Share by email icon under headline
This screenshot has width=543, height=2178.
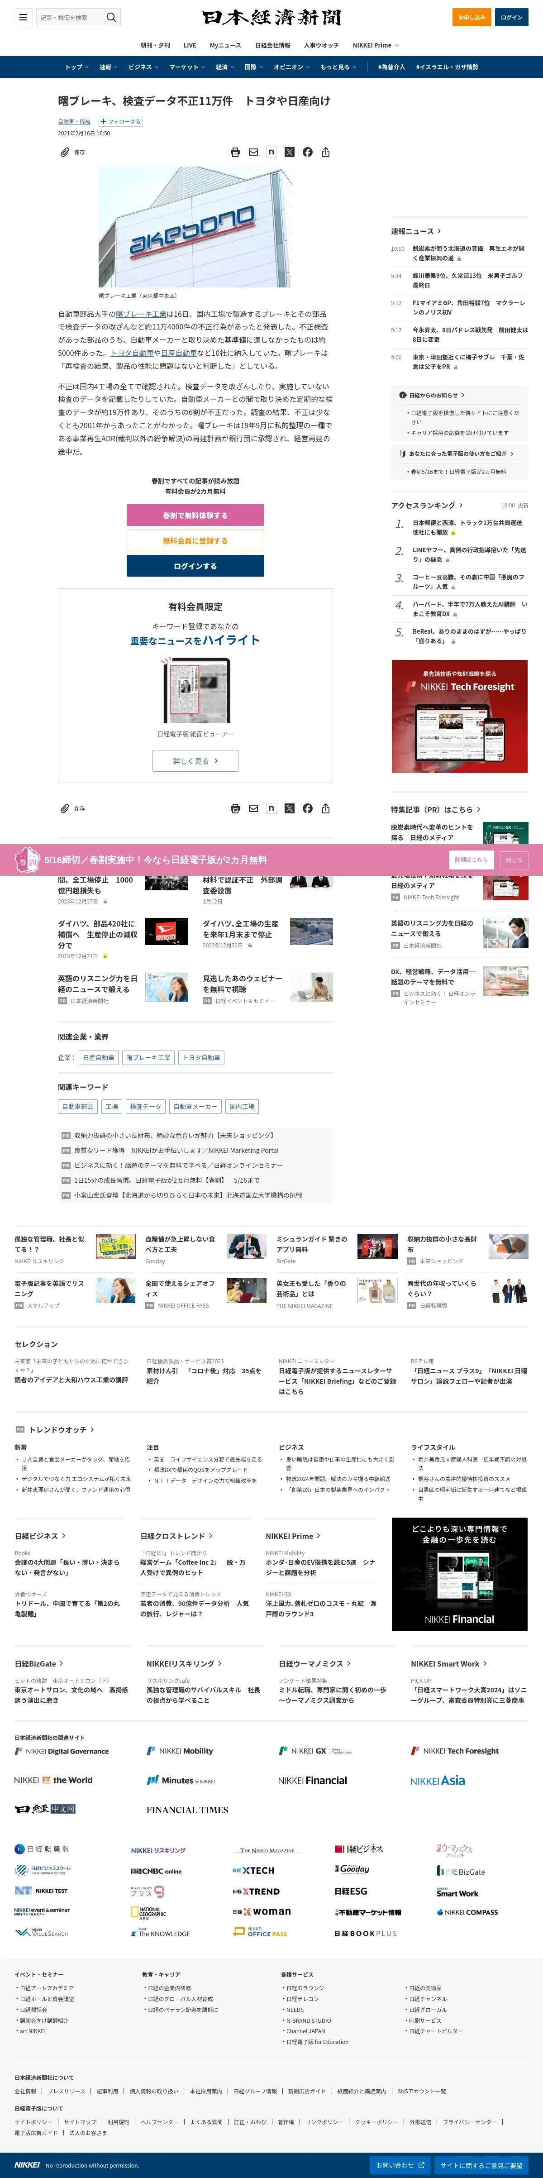253,152
